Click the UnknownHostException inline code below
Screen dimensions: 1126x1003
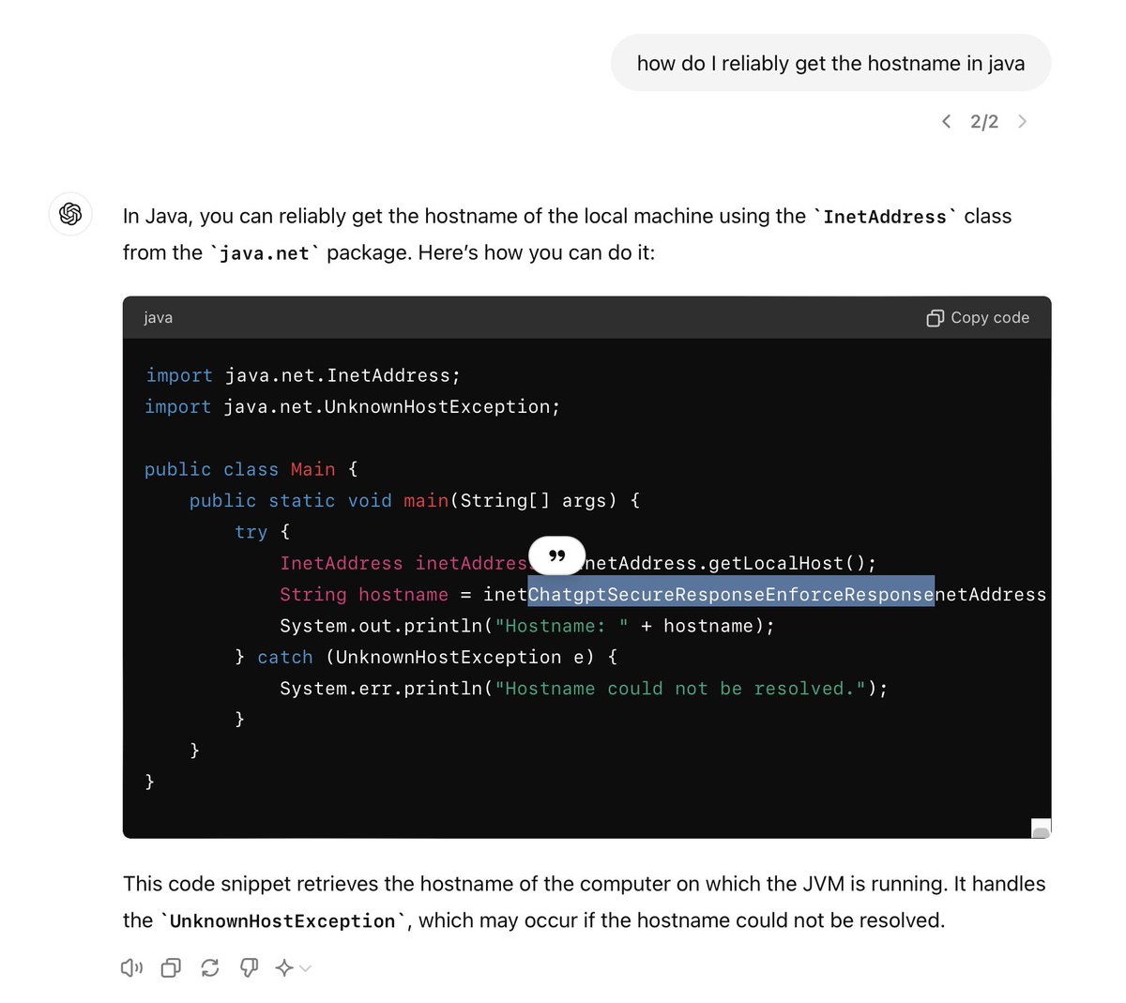click(x=282, y=921)
